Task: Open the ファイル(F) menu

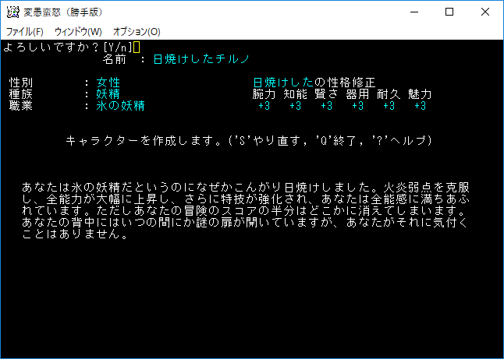Action: tap(25, 32)
